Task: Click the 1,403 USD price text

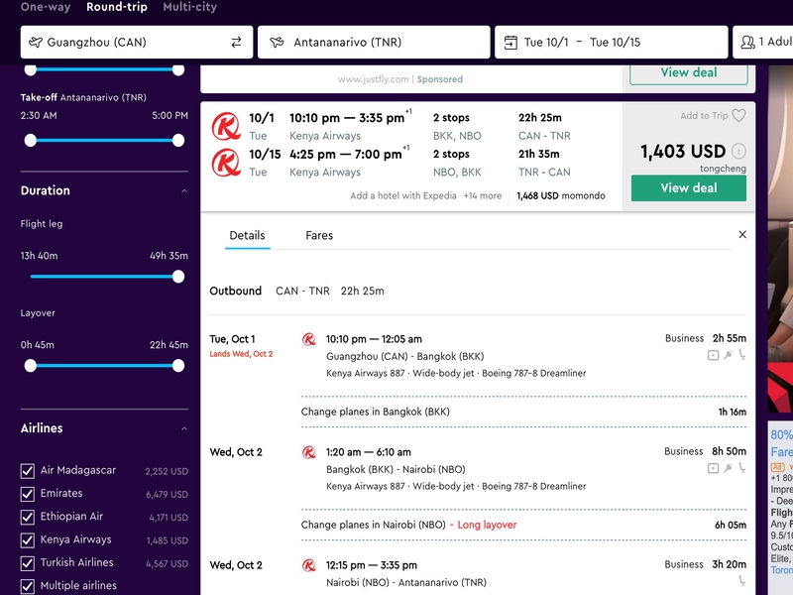Action: coord(683,152)
